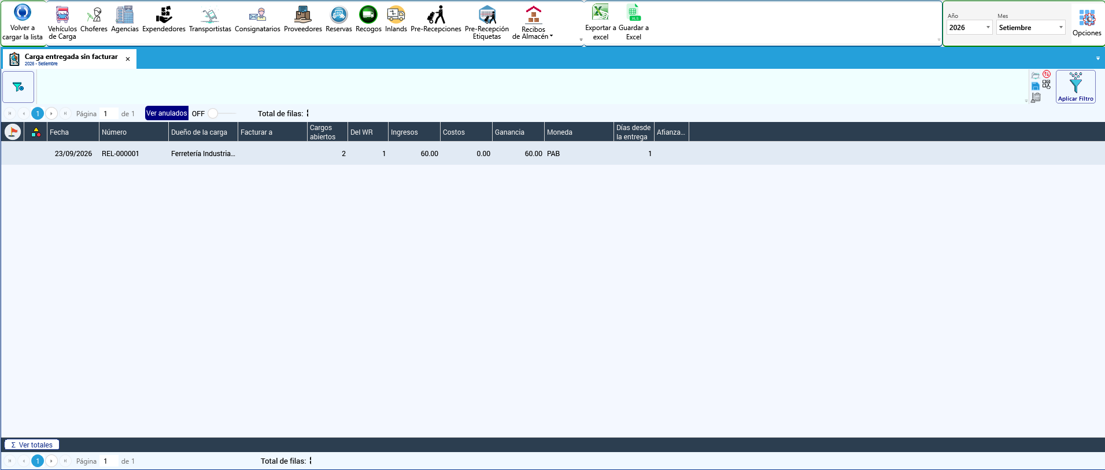Click the Aplicar Filtro button
Viewport: 1105px width, 470px height.
click(1076, 87)
